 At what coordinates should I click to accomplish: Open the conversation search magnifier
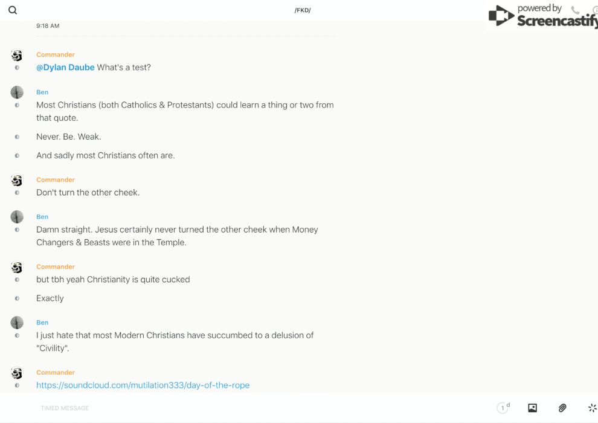click(x=13, y=10)
